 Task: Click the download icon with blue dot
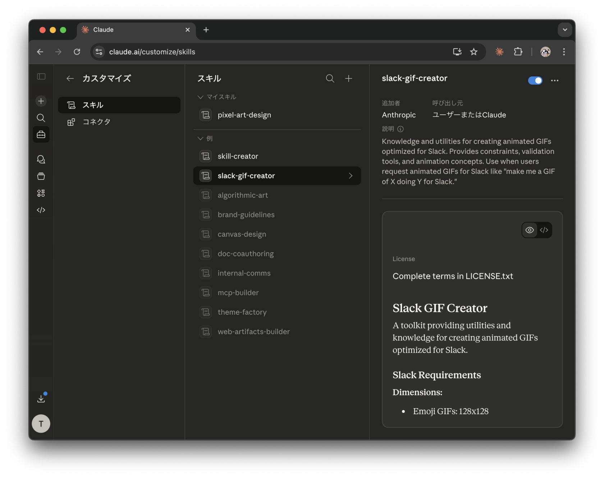click(41, 399)
